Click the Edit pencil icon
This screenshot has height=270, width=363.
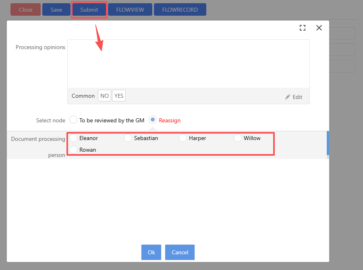288,97
